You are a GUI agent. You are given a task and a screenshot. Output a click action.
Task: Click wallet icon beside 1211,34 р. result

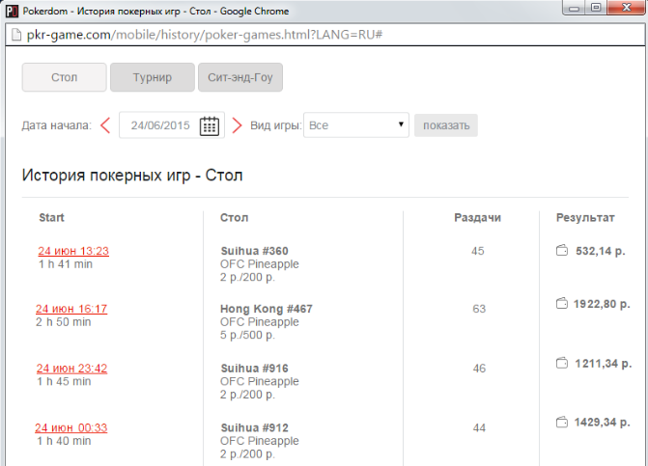(562, 363)
